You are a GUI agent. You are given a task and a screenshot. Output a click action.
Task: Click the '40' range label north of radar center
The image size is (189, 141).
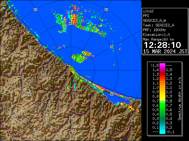(x=71, y=23)
